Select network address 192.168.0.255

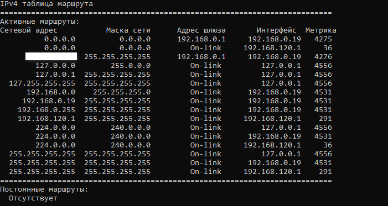(46, 110)
